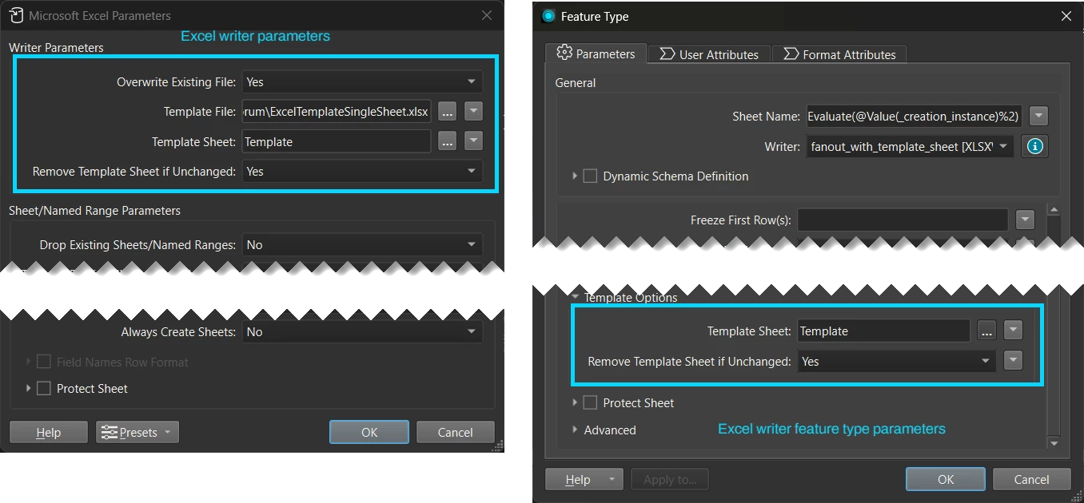
Task: Open Feature Type Remove Template Sheet dropdown
Action: 897,361
